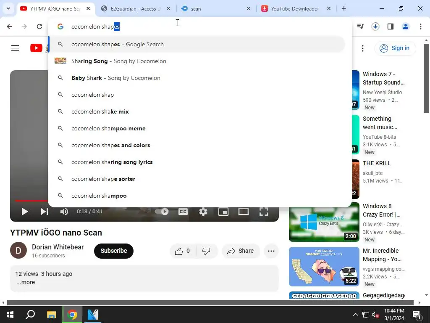Share the video
430x323 pixels.
click(x=241, y=251)
